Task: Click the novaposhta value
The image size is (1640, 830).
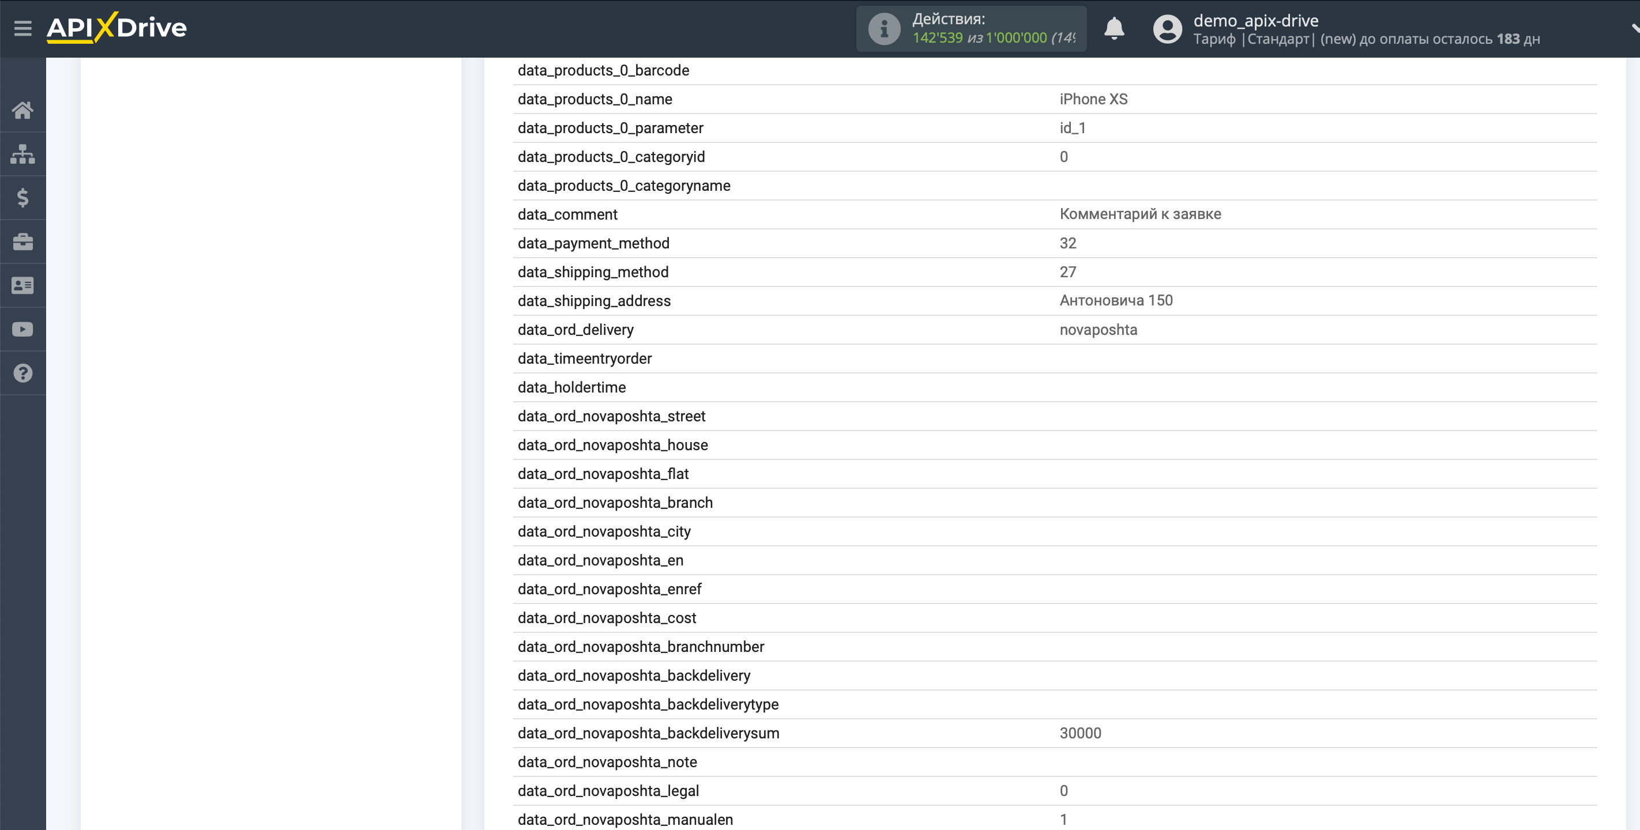Action: 1097,330
